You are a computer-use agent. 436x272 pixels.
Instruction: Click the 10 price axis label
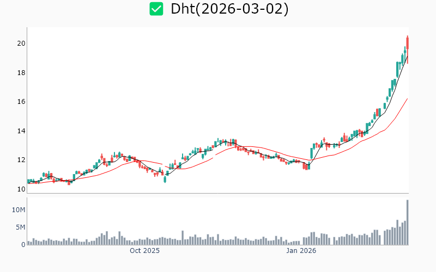click(x=21, y=189)
